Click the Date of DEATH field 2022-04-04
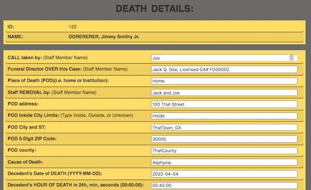Image resolution: width=311 pixels, height=190 pixels. (224, 174)
